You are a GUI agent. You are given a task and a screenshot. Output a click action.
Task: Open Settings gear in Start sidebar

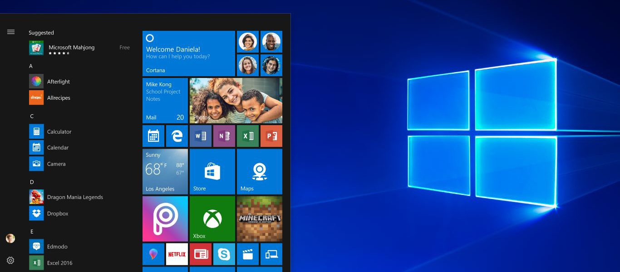(10, 260)
